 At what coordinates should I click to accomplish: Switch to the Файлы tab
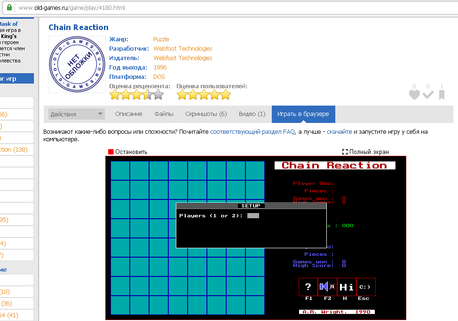pyautogui.click(x=164, y=114)
